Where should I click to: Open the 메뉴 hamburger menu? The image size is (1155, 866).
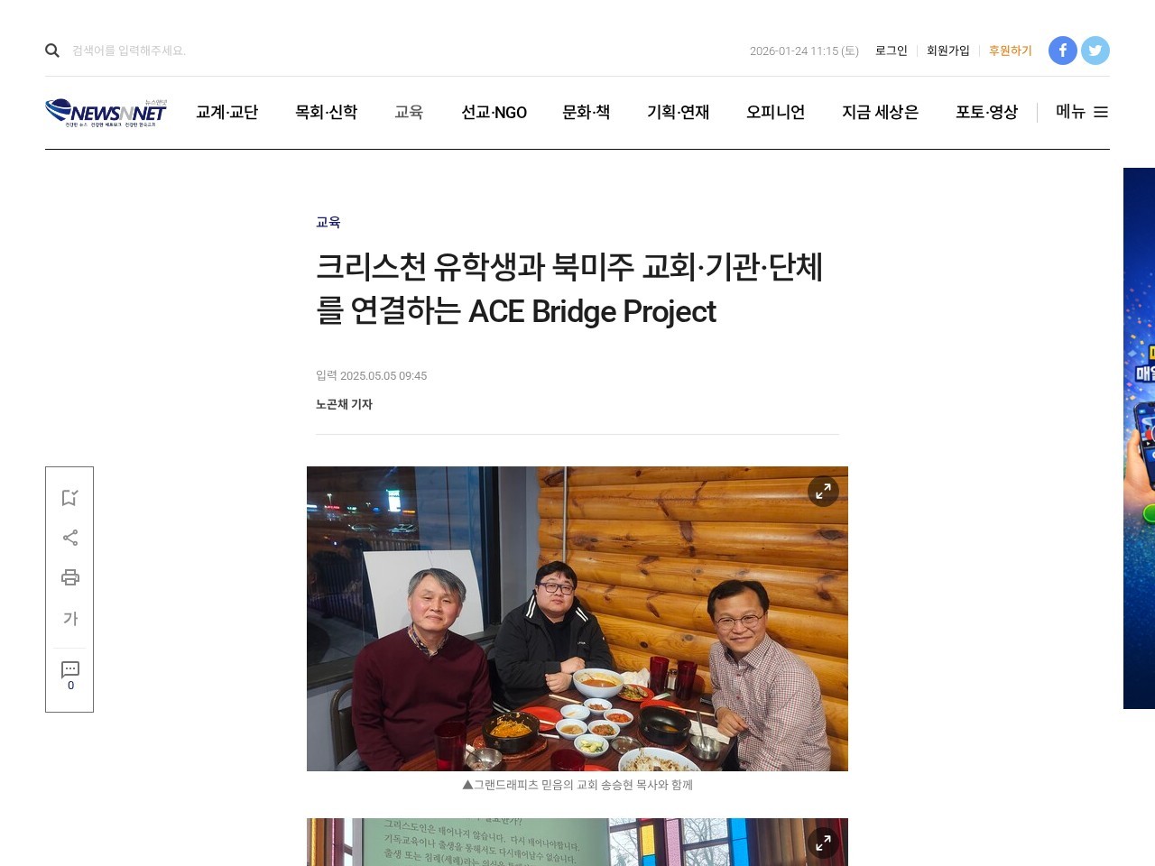(1082, 112)
